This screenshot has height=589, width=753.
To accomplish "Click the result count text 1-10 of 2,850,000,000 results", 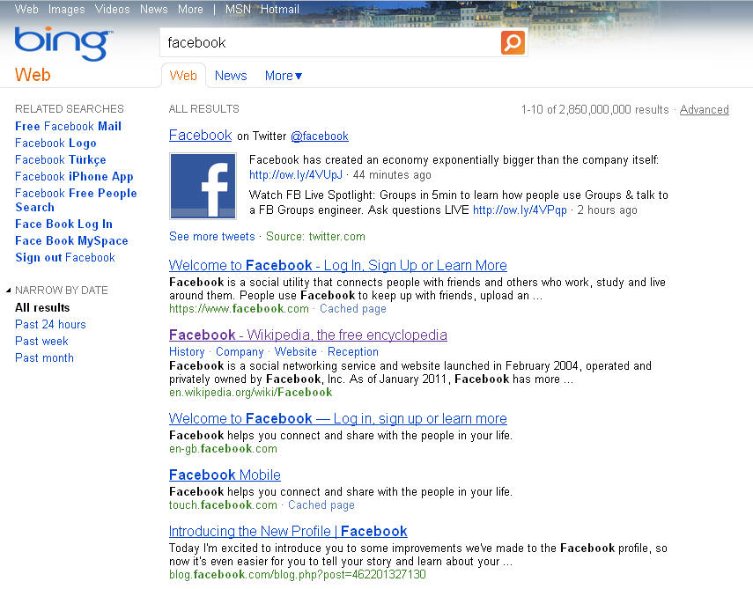I will click(x=595, y=109).
